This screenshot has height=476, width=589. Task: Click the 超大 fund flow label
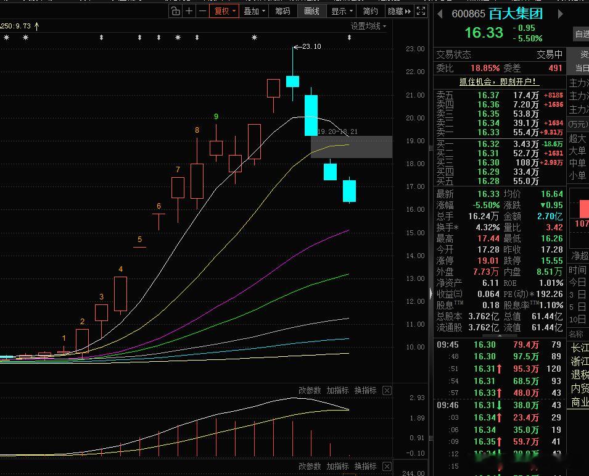(577, 139)
